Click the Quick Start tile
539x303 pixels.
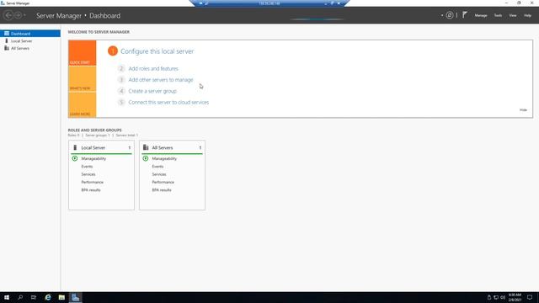(83, 53)
